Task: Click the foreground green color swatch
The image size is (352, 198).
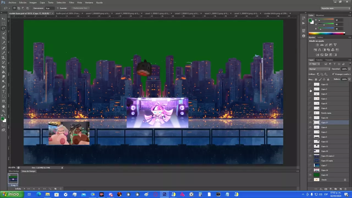Action: point(2,119)
